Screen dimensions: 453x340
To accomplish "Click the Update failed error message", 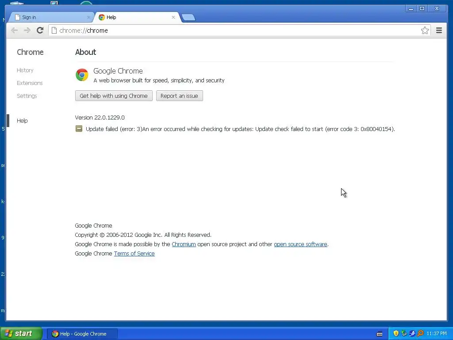I will [x=240, y=129].
